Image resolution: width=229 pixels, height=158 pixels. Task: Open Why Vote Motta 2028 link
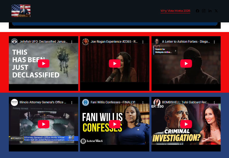pyautogui.click(x=175, y=11)
